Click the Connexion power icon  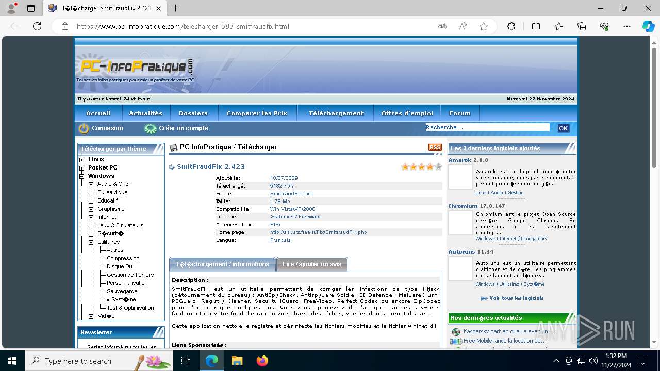tap(84, 128)
